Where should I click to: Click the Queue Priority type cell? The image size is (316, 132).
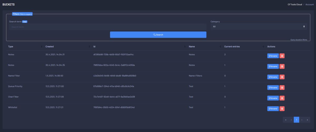(x=15, y=86)
